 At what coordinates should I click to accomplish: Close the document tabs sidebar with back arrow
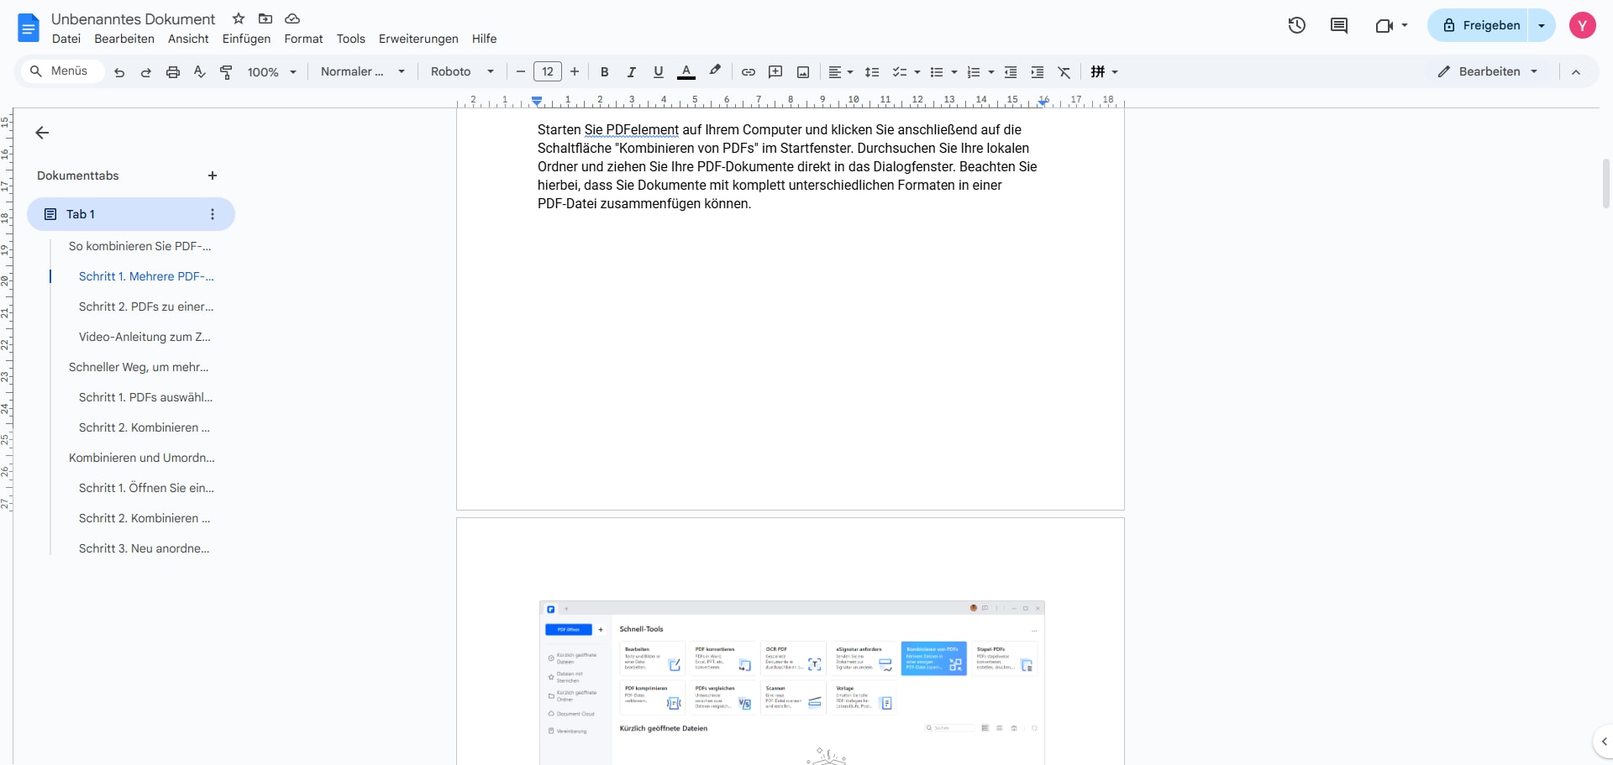pyautogui.click(x=42, y=133)
